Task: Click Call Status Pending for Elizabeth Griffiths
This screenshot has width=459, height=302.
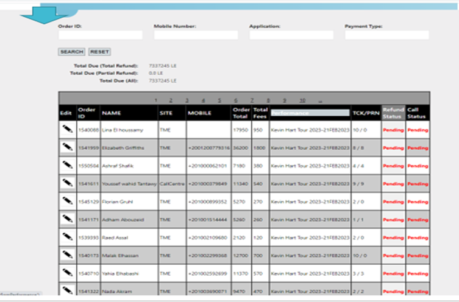Action: coord(418,148)
